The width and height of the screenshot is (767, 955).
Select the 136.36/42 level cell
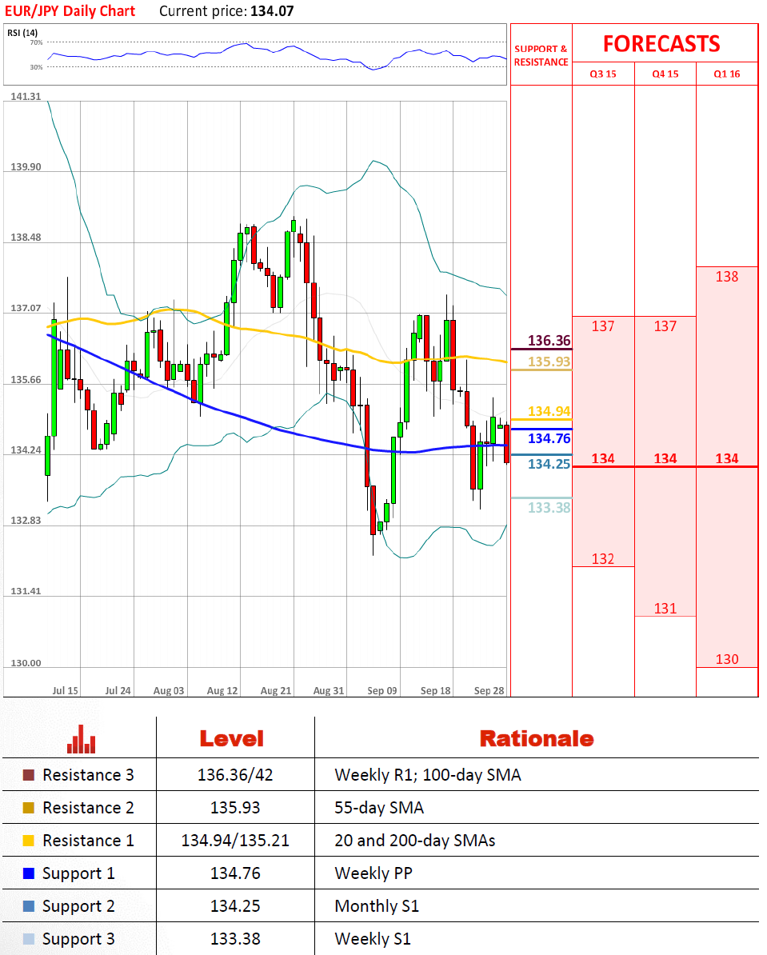coord(235,775)
